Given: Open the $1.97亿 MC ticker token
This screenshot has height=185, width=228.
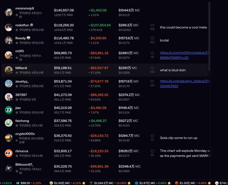Looking at the screenshot, I should coord(153,183).
